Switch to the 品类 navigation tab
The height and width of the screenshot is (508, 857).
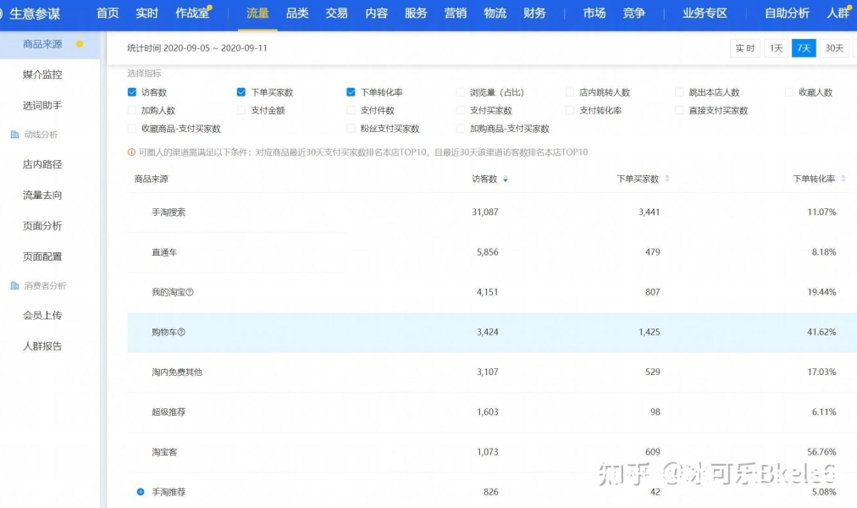(x=297, y=14)
